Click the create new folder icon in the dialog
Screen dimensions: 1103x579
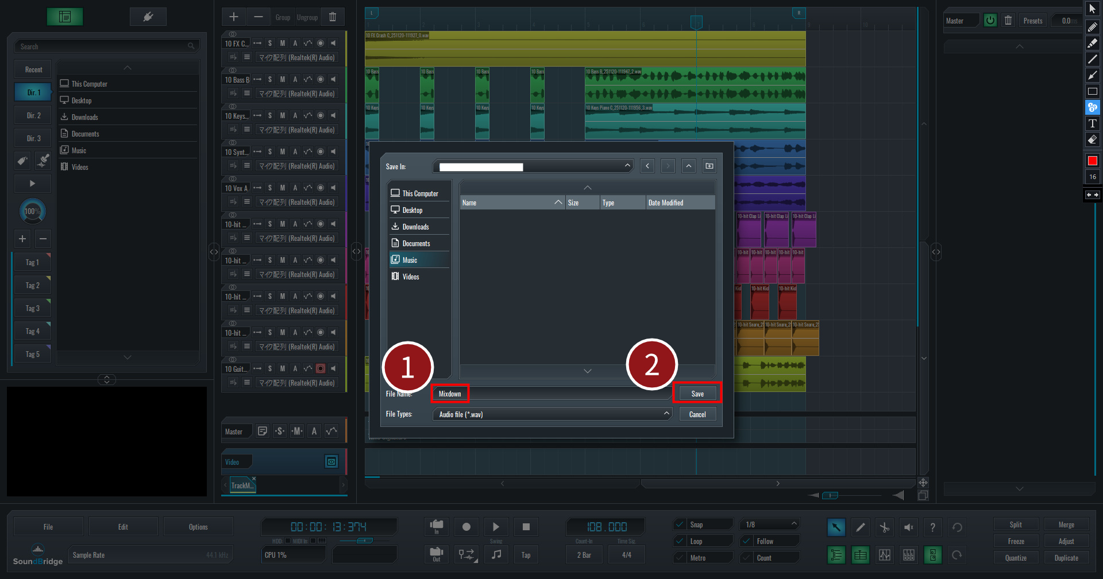click(709, 166)
